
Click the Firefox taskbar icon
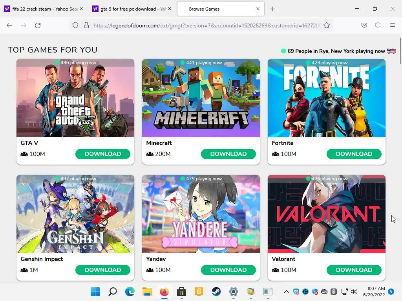pyautogui.click(x=164, y=292)
